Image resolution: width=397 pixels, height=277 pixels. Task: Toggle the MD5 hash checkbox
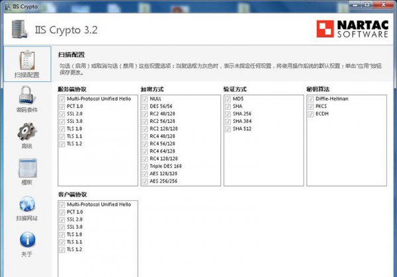(228, 99)
